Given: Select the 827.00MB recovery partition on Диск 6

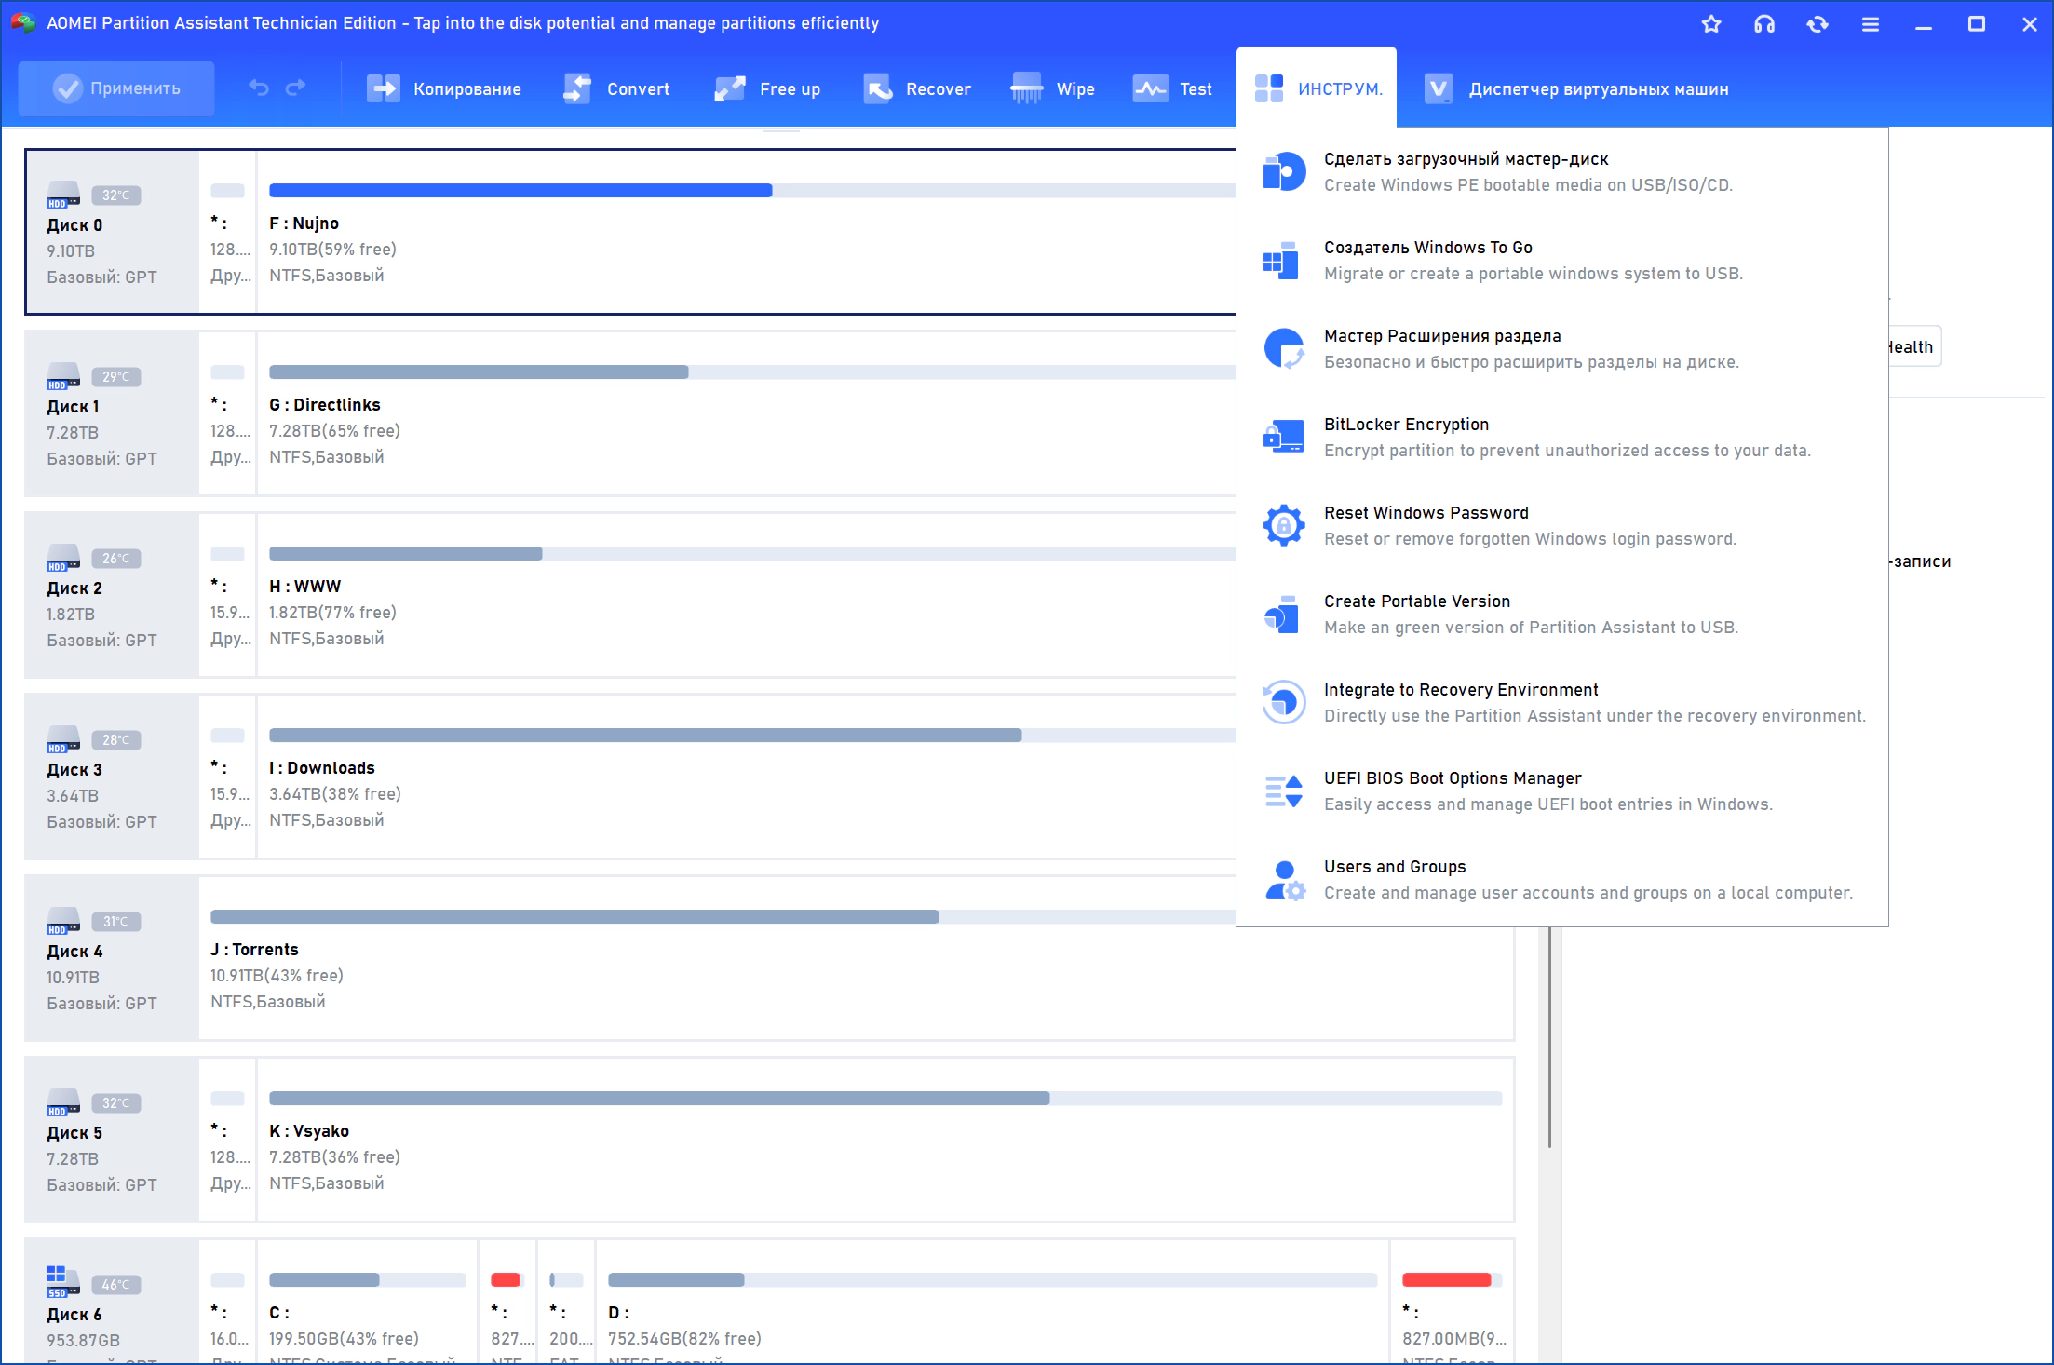Looking at the screenshot, I should click(1453, 1302).
